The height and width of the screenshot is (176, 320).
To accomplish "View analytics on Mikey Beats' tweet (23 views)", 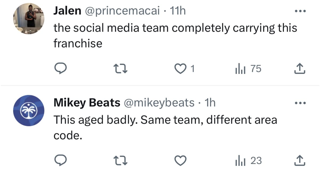I will [x=248, y=161].
